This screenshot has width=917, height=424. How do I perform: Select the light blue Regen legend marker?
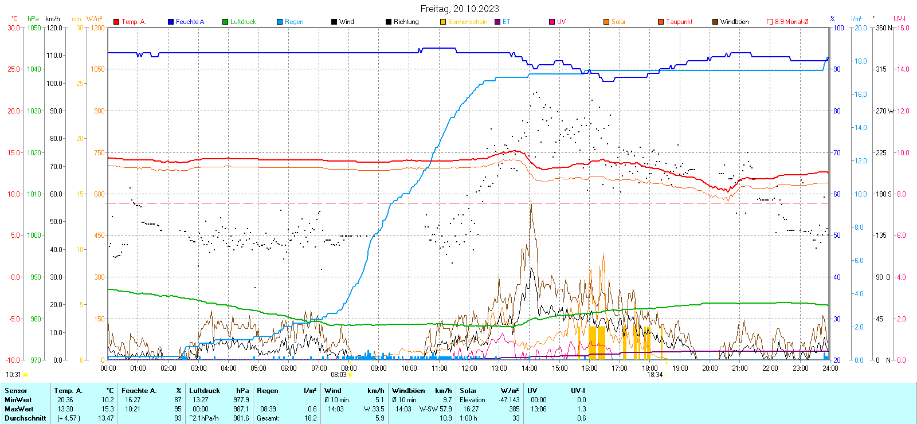[280, 22]
